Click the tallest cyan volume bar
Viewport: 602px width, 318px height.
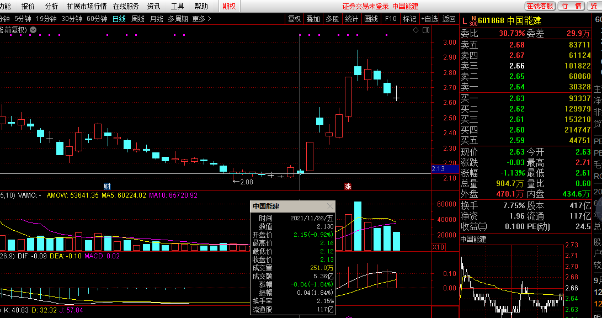[x=358, y=226]
